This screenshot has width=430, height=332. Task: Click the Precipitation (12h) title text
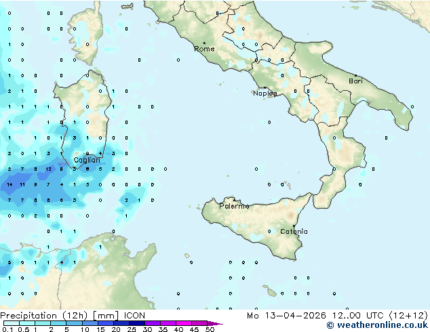click(x=44, y=316)
